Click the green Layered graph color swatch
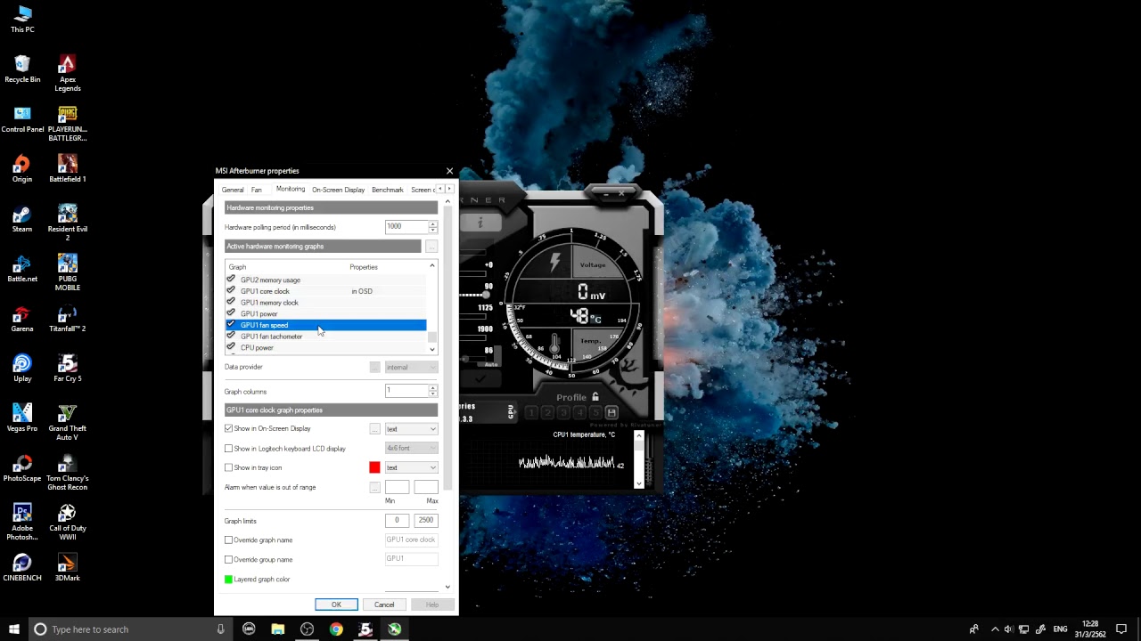The image size is (1141, 641). click(228, 580)
